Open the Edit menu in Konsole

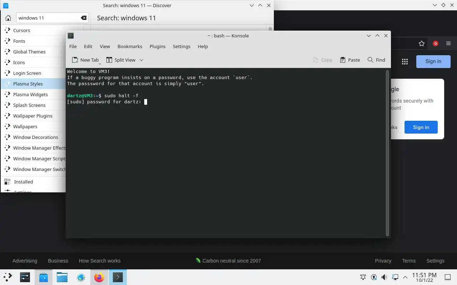pos(88,46)
